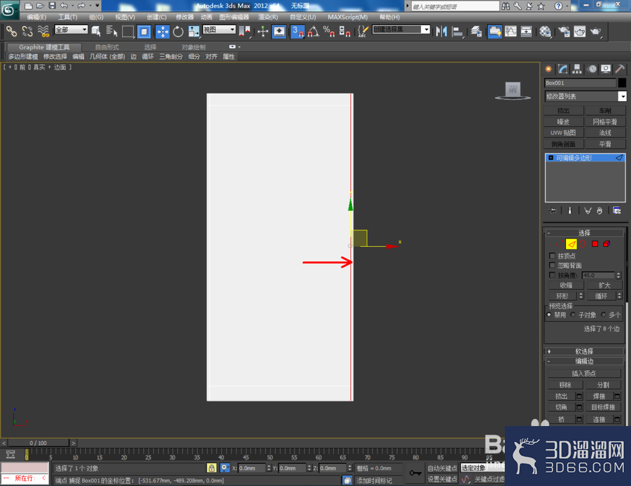Click the object color swatch next to Box001

(x=622, y=83)
